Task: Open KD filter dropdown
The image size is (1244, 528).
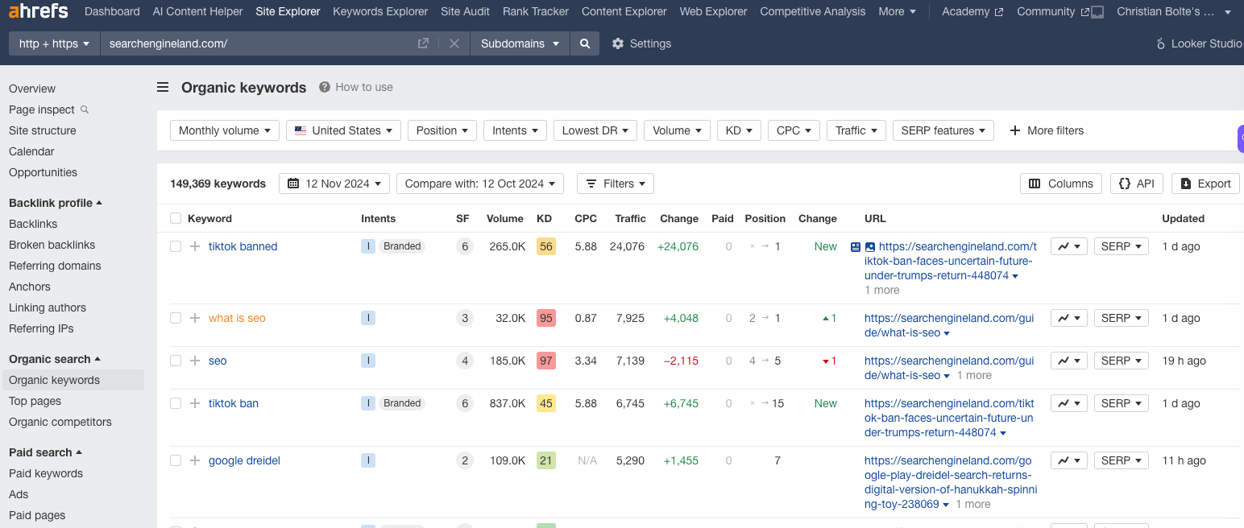Action: click(x=739, y=130)
